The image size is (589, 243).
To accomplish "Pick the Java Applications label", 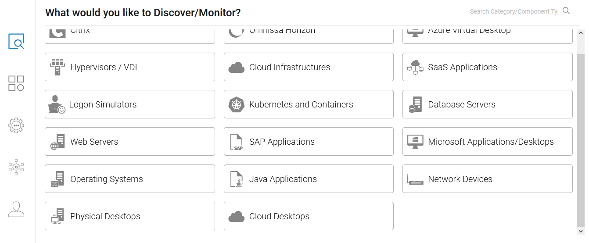I will (x=283, y=179).
